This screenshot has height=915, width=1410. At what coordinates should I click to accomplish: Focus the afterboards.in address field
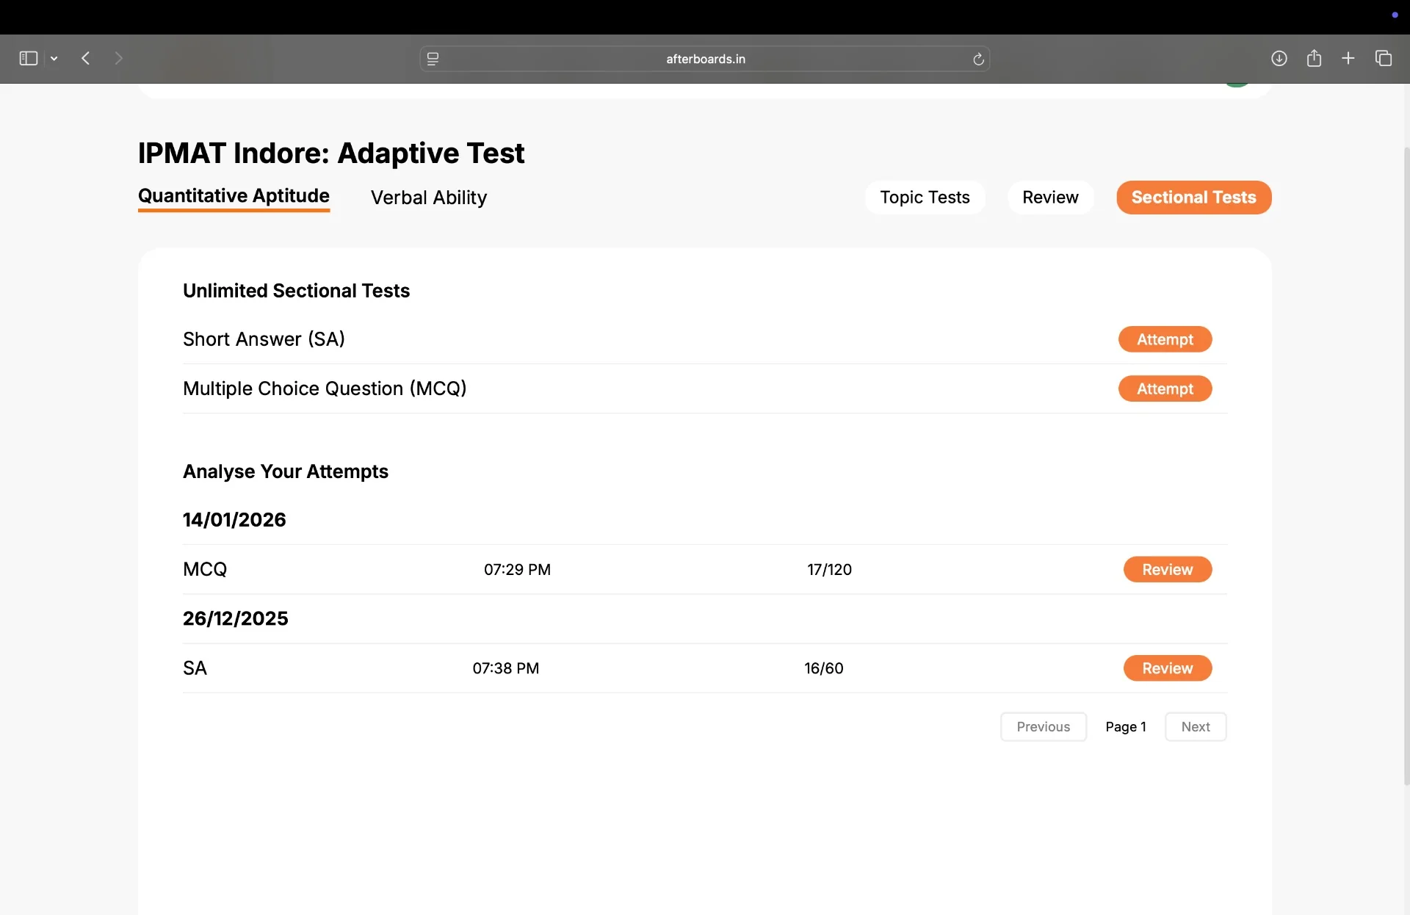pos(705,59)
